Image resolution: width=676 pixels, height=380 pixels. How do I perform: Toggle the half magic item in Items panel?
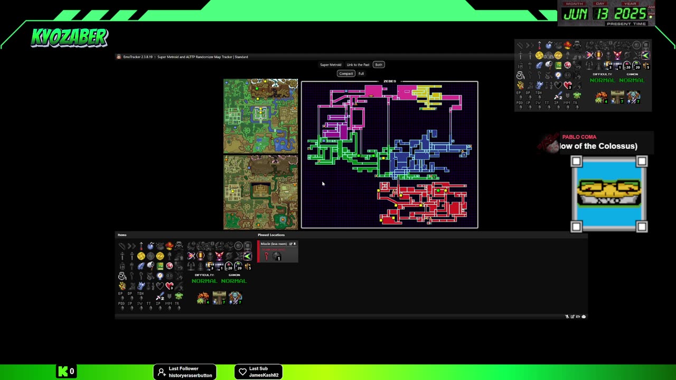[151, 286]
